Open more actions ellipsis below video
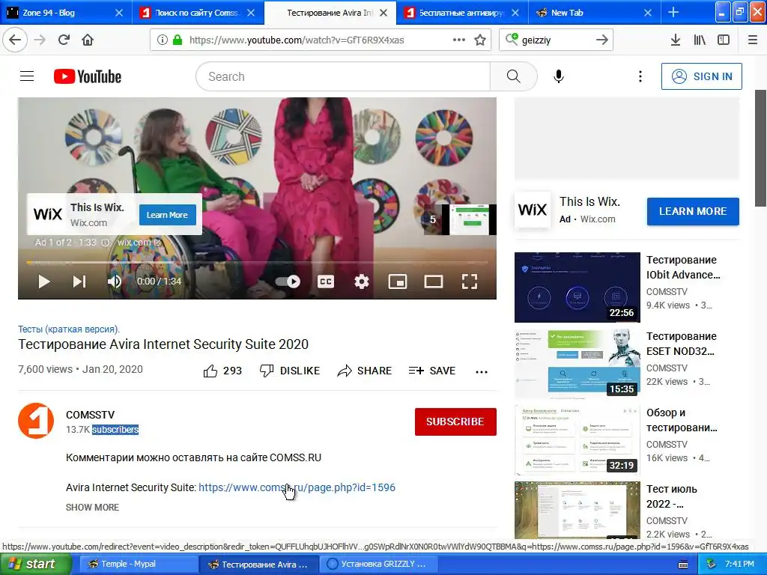Screen dimensions: 767x575 [x=482, y=371]
